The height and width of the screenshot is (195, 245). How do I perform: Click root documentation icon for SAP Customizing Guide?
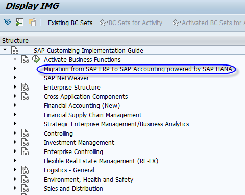(x=15, y=50)
